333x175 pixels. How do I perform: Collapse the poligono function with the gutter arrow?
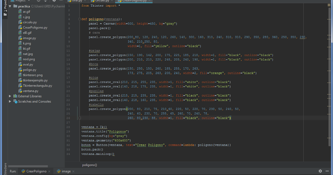[80, 19]
